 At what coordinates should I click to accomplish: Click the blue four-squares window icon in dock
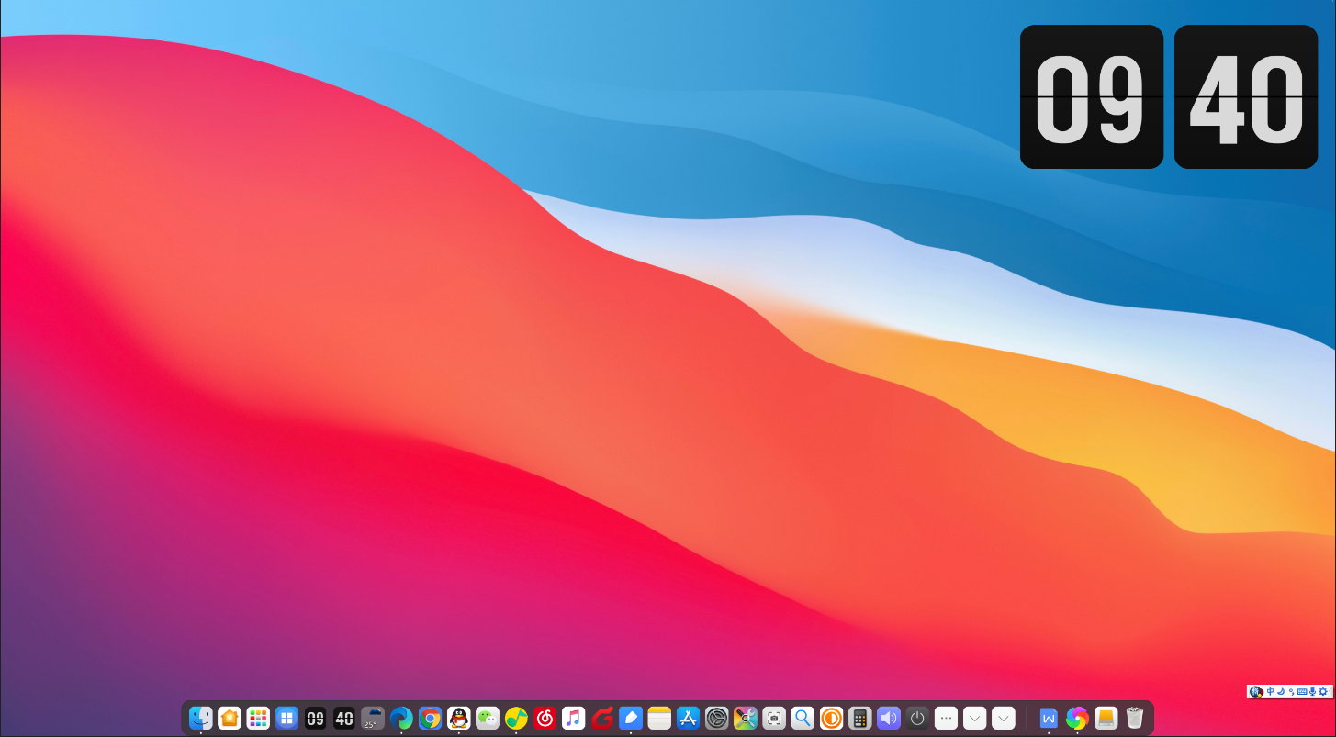pos(286,718)
